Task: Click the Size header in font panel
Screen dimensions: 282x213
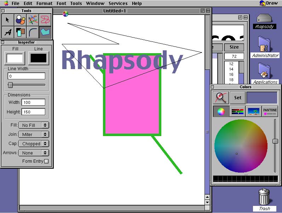Action: (x=234, y=47)
